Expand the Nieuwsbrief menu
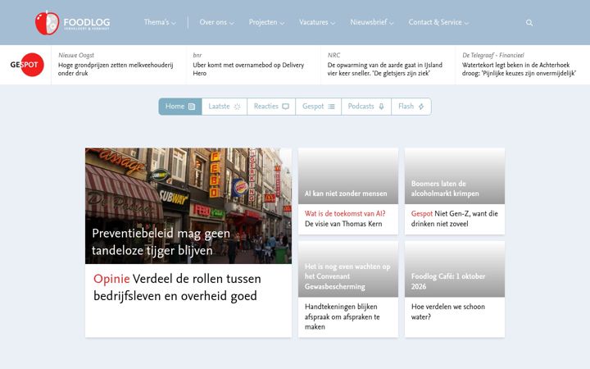The width and height of the screenshot is (590, 369). pos(372,22)
